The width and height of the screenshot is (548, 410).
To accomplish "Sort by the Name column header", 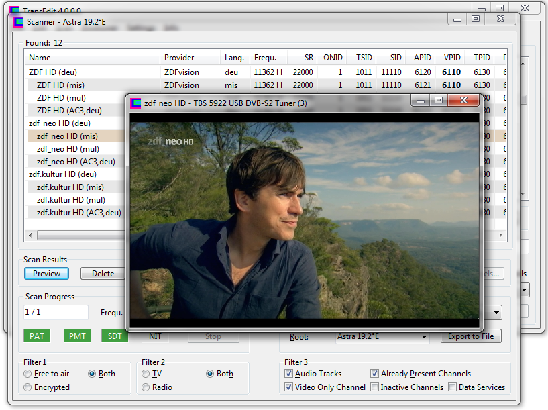I will pyautogui.click(x=93, y=57).
